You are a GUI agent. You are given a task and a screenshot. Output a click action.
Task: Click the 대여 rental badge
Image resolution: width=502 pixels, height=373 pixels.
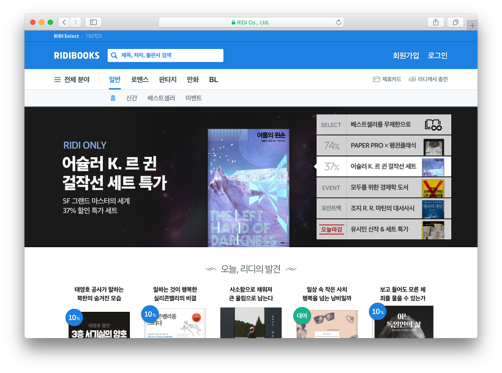[x=302, y=316]
